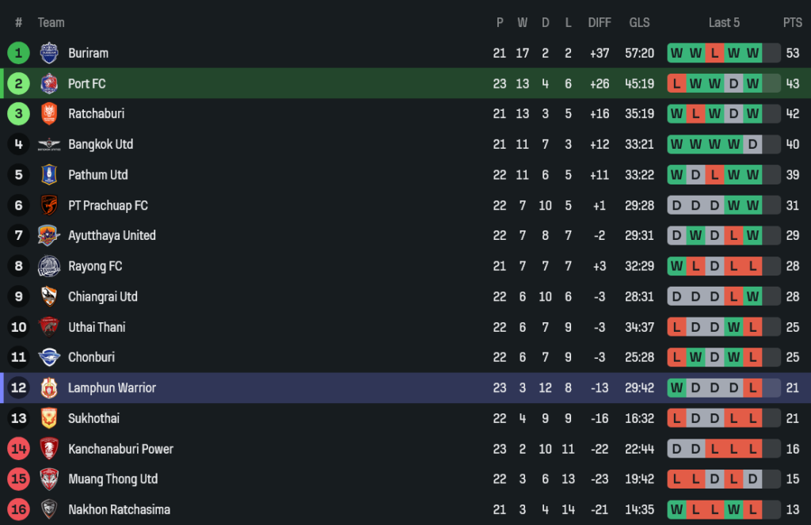Open the PT Prachuap FC team page
Viewport: 811px width, 525px height.
coord(108,205)
